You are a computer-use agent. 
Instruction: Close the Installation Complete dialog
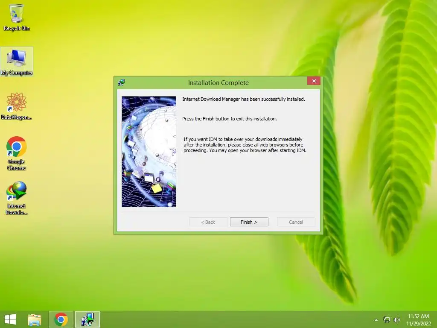(x=314, y=81)
